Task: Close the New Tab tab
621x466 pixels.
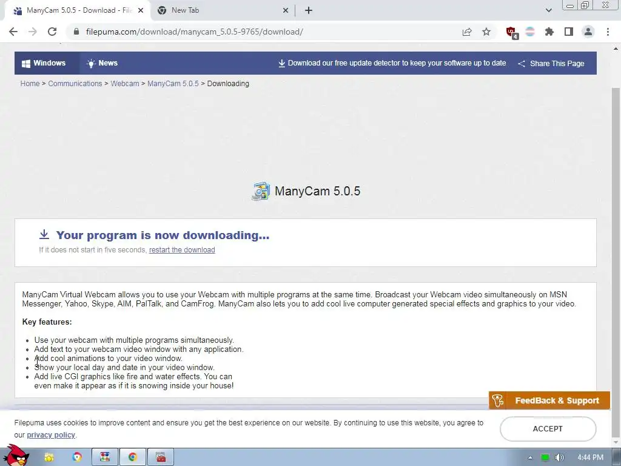Action: [x=286, y=10]
